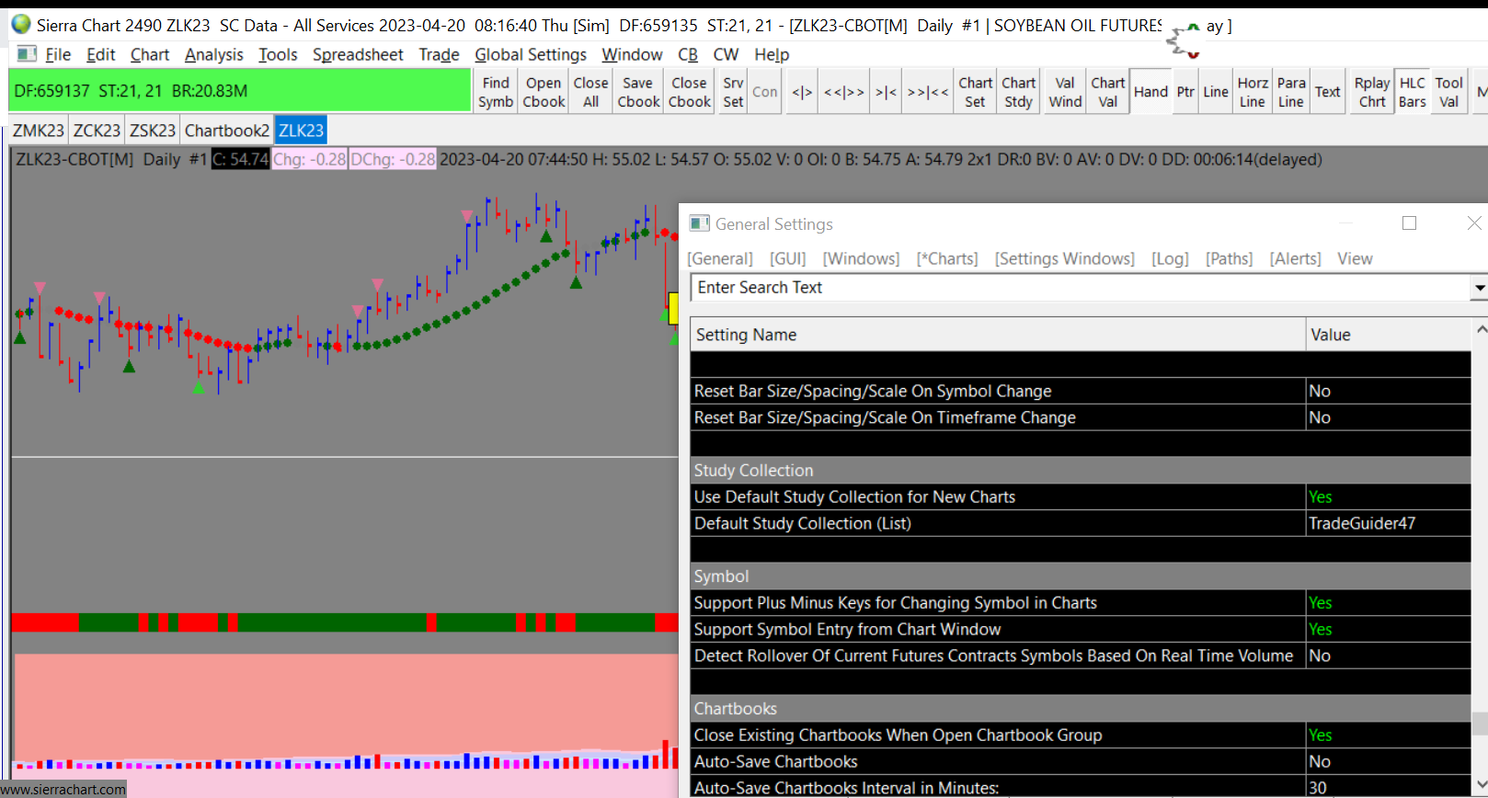Toggle the Chart Val toolbar button
Image resolution: width=1488 pixels, height=798 pixels.
[x=1108, y=92]
